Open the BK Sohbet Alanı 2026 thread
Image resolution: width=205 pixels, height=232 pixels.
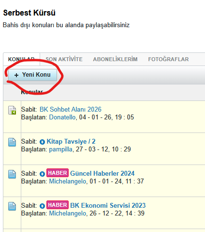pyautogui.click(x=71, y=109)
